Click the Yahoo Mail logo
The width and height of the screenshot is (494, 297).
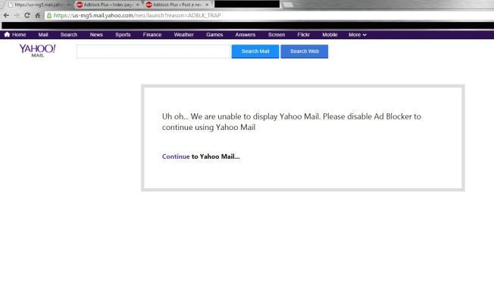coord(37,51)
